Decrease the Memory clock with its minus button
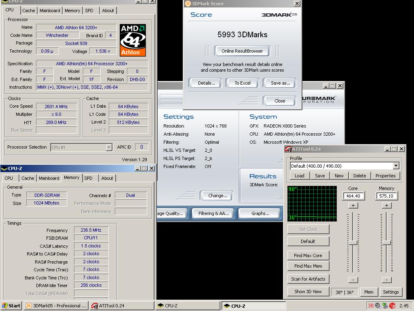Image resolution: width=414 pixels, height=311 pixels. (x=387, y=279)
